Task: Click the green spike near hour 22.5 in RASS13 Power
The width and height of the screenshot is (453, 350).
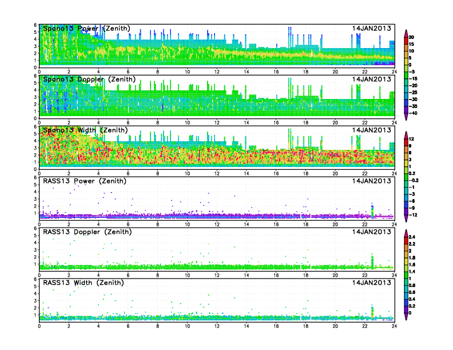Action: pyautogui.click(x=372, y=212)
